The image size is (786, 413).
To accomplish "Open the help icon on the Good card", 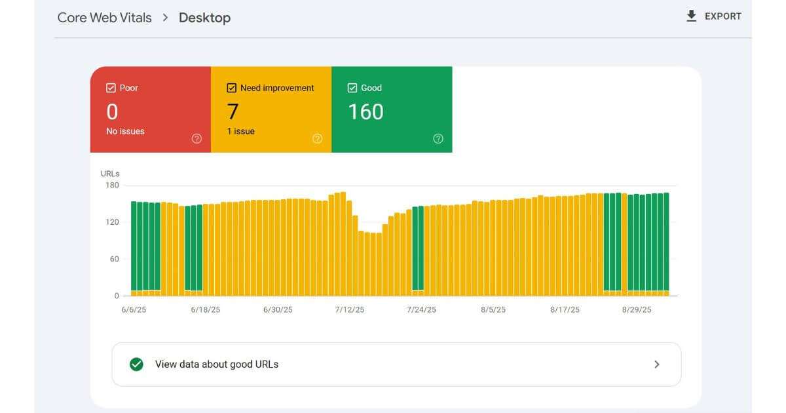I will [438, 138].
